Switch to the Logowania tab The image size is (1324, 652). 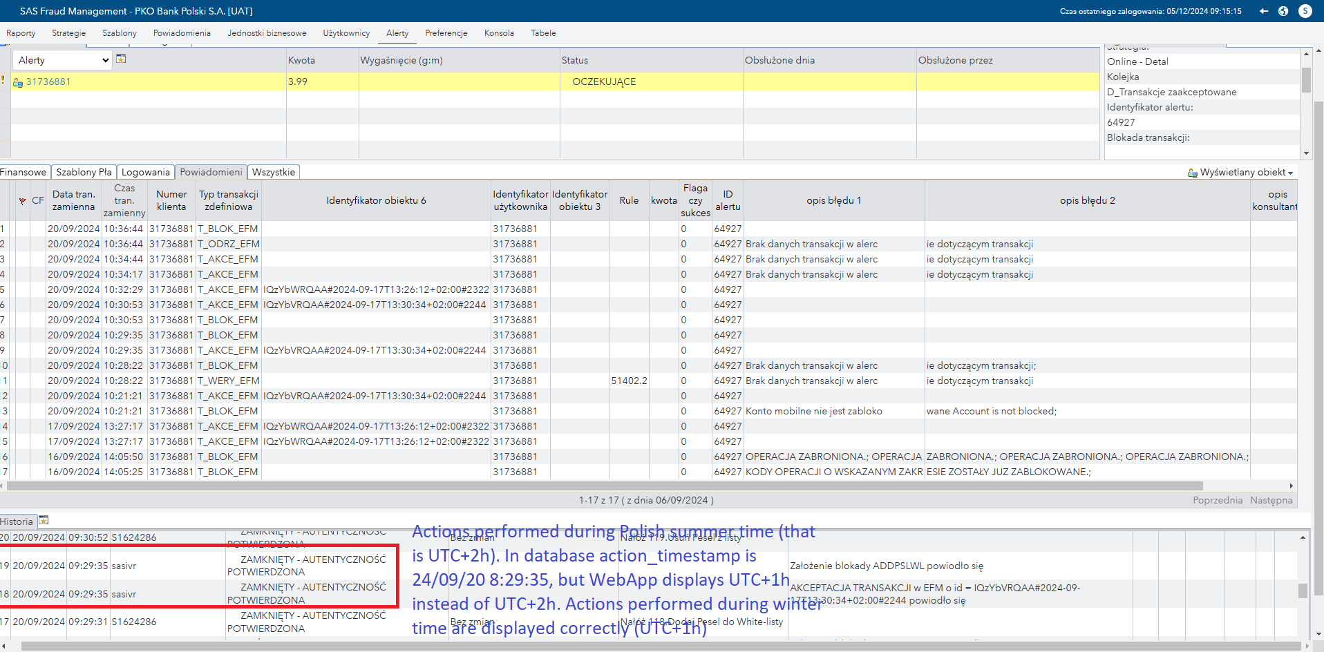tap(146, 172)
